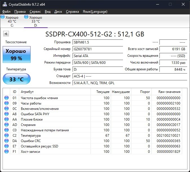
Task: Click status orb for Температура attribute row
Action: point(6,136)
